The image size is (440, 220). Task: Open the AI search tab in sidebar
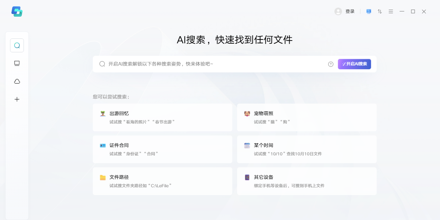click(17, 45)
